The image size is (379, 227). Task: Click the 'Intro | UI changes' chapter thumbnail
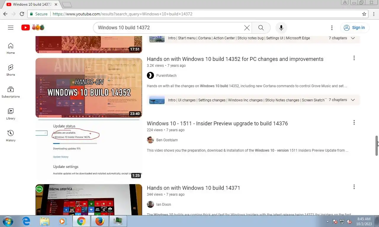(x=157, y=100)
